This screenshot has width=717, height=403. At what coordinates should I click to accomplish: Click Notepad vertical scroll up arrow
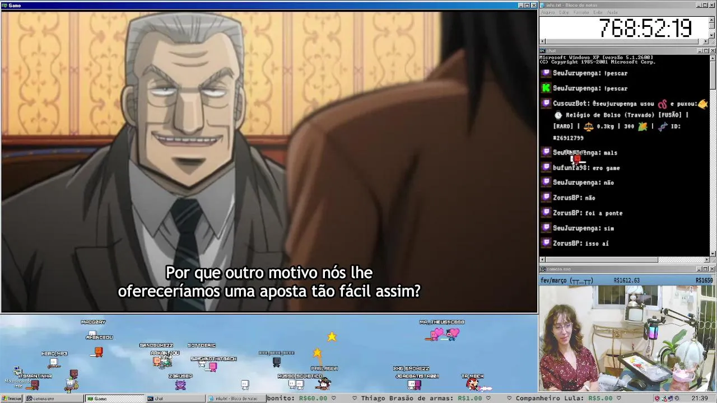point(712,20)
